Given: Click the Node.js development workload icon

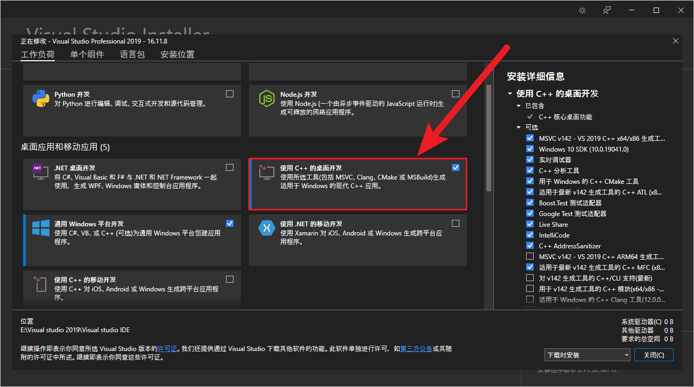Looking at the screenshot, I should [267, 99].
